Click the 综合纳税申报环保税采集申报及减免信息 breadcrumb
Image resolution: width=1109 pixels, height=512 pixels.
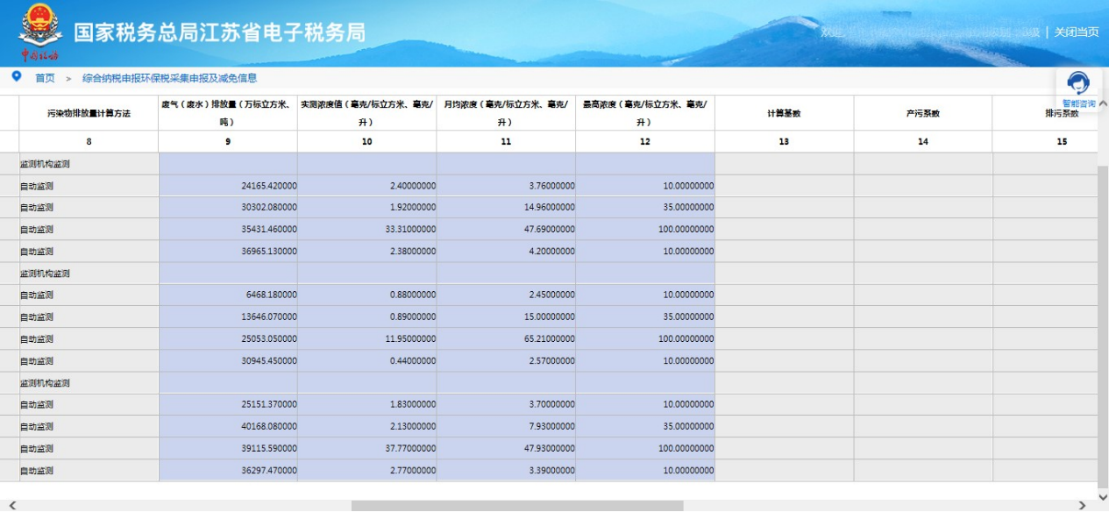[169, 78]
